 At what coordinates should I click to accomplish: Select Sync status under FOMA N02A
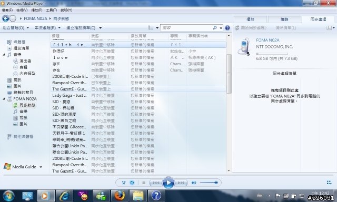tap(24, 105)
